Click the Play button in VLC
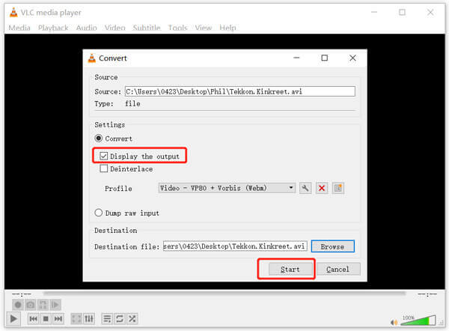The width and height of the screenshot is (449, 331). click(13, 319)
